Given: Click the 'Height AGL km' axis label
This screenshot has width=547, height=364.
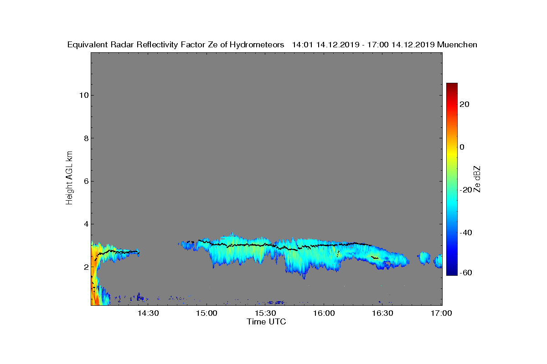Looking at the screenshot, I should (x=69, y=179).
